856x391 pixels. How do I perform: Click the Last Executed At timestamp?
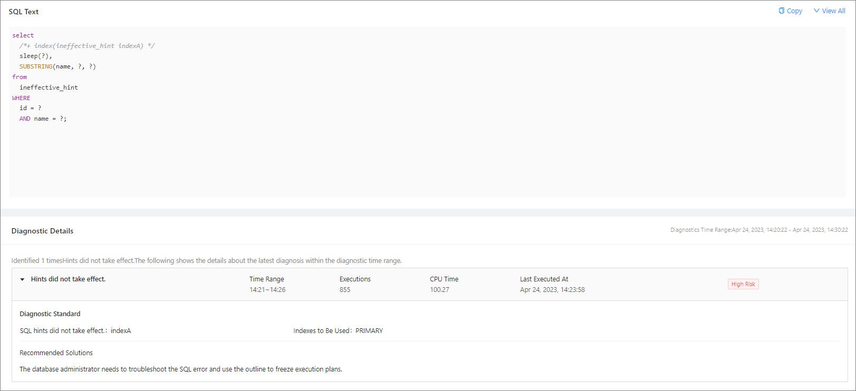pyautogui.click(x=552, y=290)
